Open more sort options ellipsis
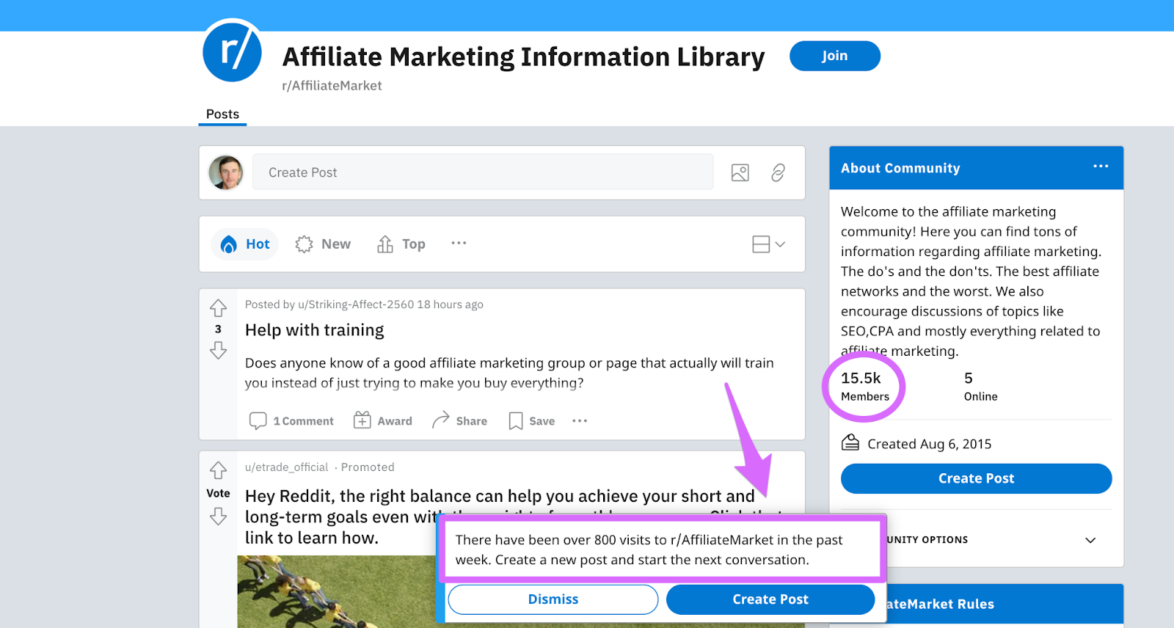This screenshot has width=1174, height=628. [x=459, y=243]
